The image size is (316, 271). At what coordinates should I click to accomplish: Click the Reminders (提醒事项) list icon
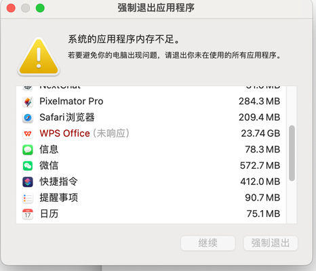pyautogui.click(x=28, y=198)
